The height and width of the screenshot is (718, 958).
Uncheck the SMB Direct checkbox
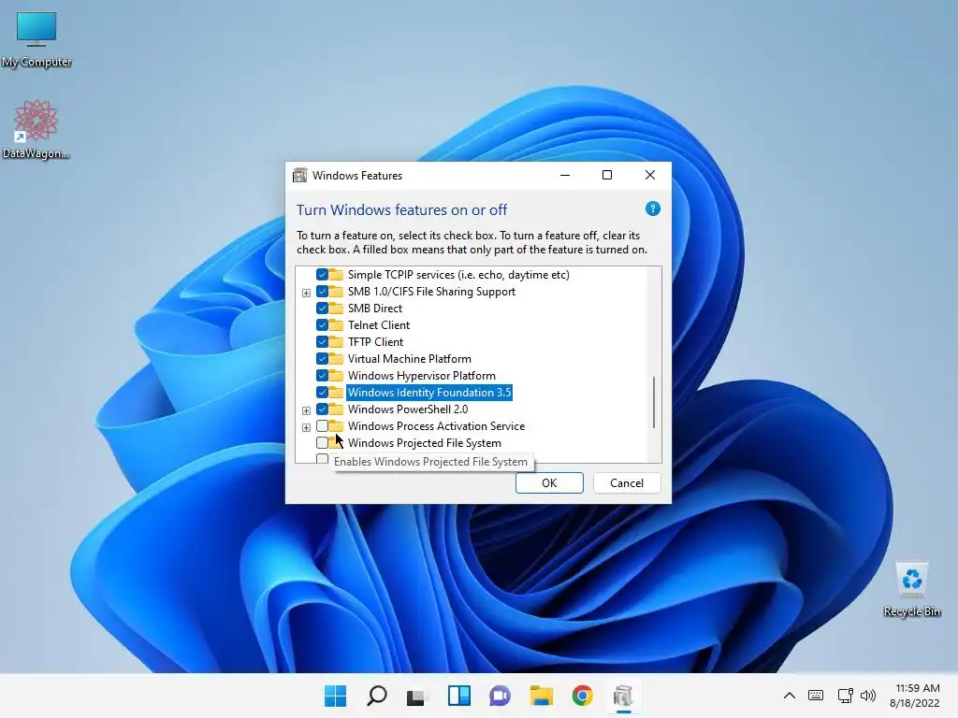[322, 308]
